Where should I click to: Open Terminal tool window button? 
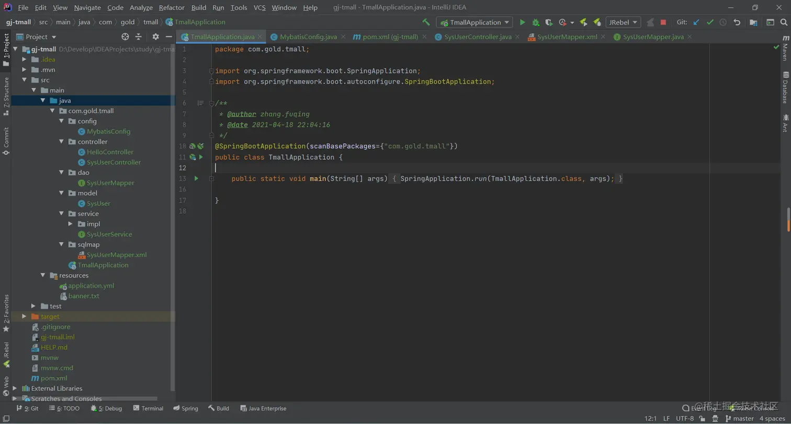148,408
